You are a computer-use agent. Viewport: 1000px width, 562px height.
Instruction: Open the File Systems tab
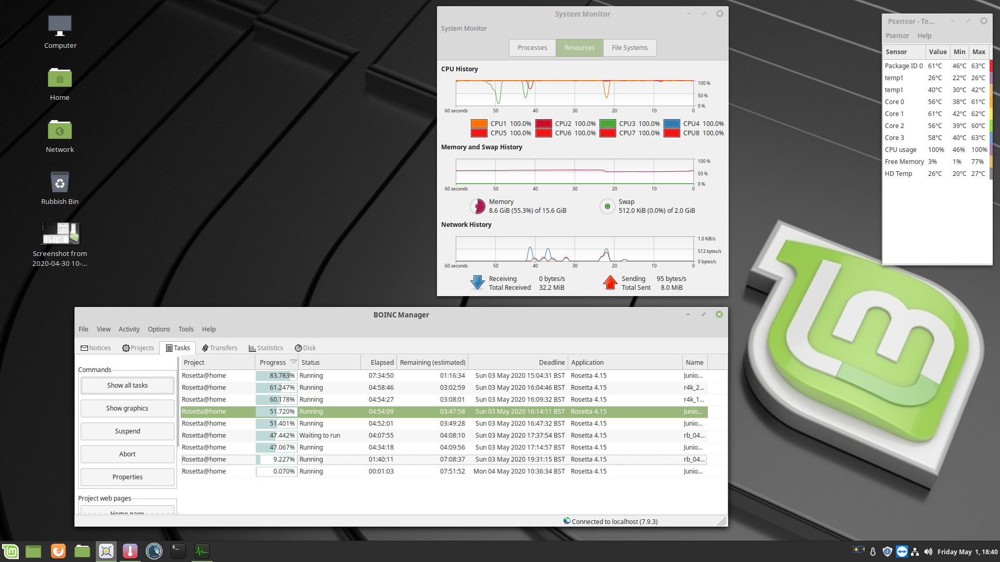click(x=630, y=47)
